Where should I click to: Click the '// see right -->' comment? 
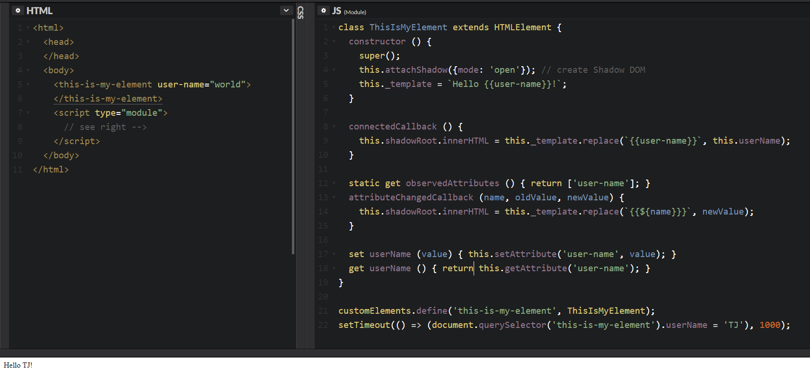pyautogui.click(x=106, y=127)
